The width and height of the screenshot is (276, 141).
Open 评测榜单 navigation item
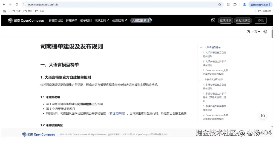(x=71, y=21)
